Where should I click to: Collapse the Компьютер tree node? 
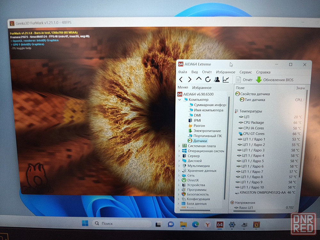180,100
